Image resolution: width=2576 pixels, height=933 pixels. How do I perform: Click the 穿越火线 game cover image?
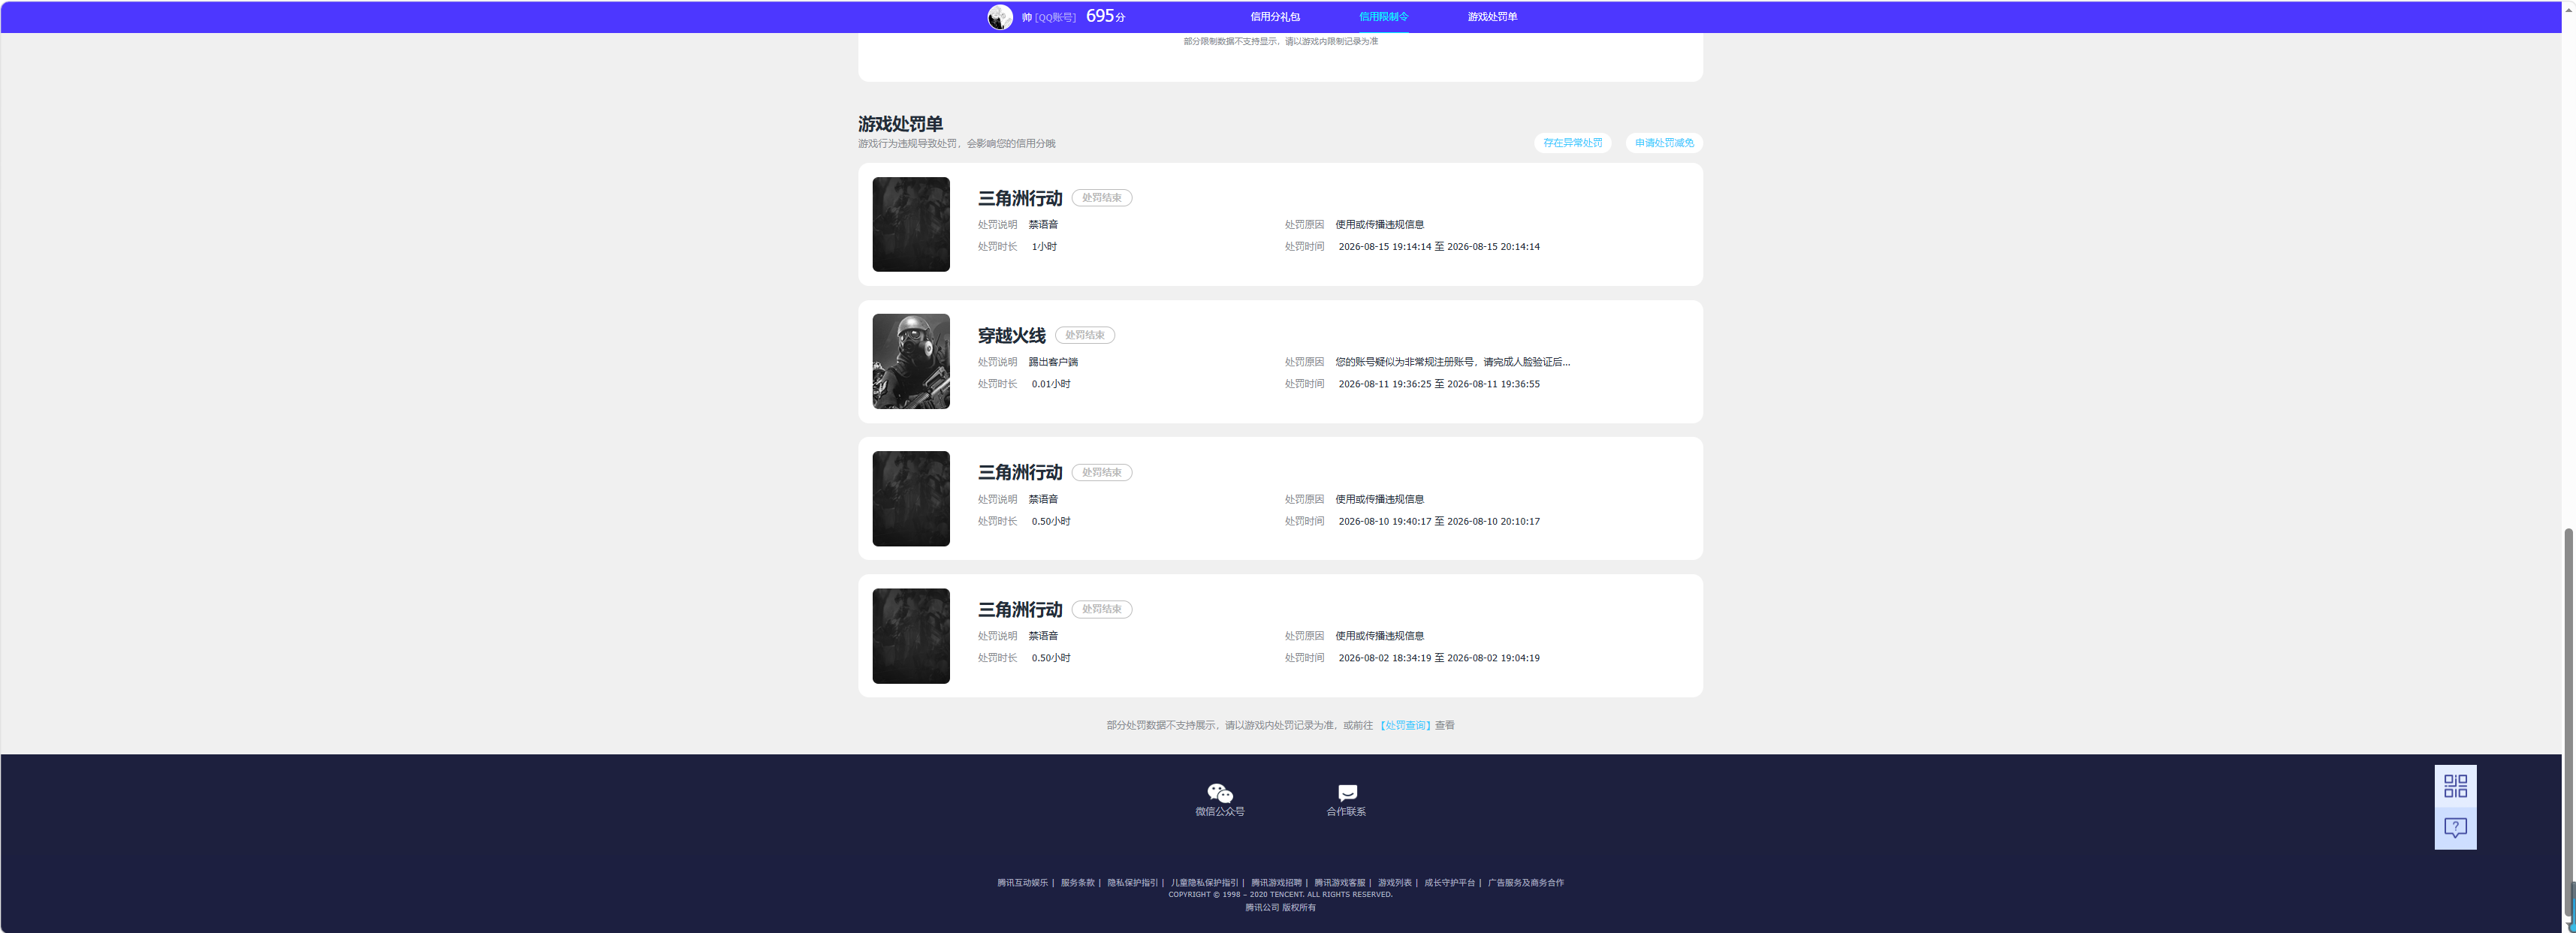(x=911, y=362)
